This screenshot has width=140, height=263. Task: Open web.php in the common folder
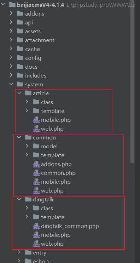coord(52,191)
